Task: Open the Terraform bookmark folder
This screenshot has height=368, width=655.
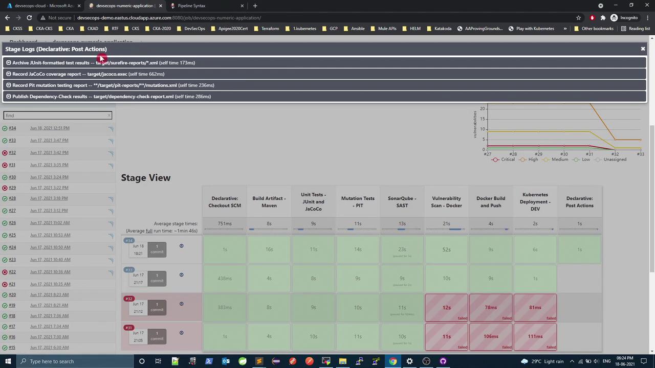Action: coord(266,29)
